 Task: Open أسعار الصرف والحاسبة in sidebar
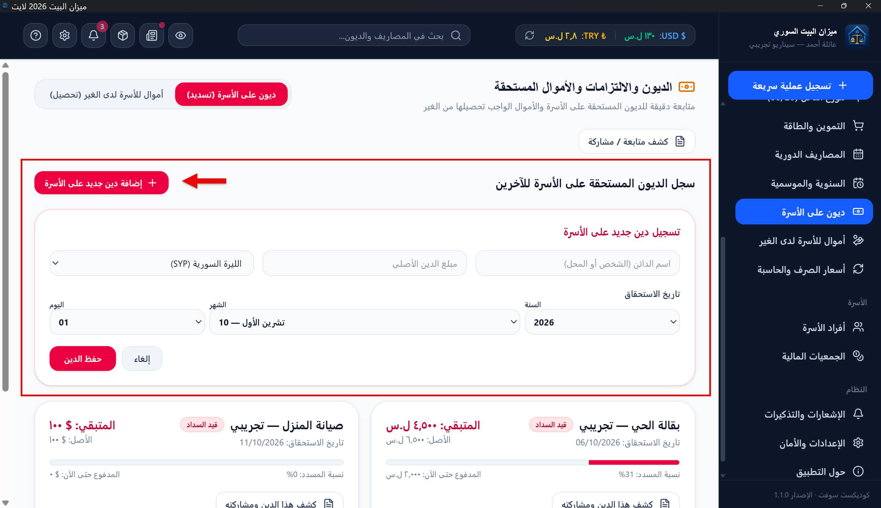804,269
